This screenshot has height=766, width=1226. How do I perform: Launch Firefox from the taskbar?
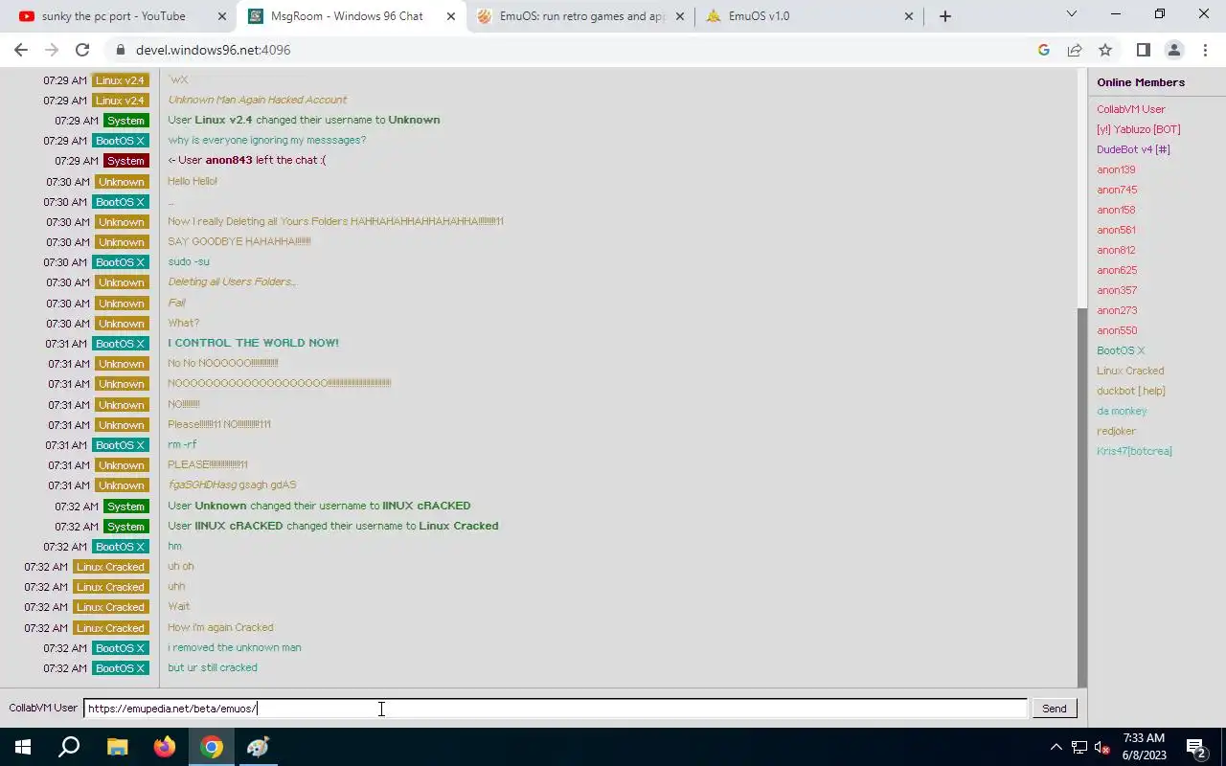pyautogui.click(x=165, y=747)
